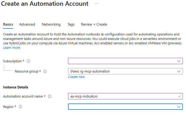Click the Subscription info icon
186x115 pixels.
coord(28,61)
